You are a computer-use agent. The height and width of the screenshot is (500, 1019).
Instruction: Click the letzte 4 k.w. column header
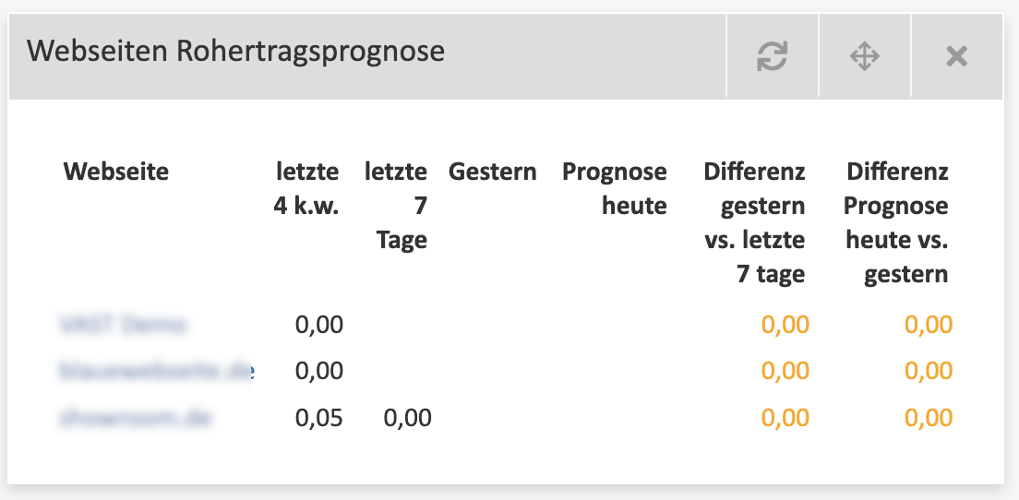coord(306,189)
